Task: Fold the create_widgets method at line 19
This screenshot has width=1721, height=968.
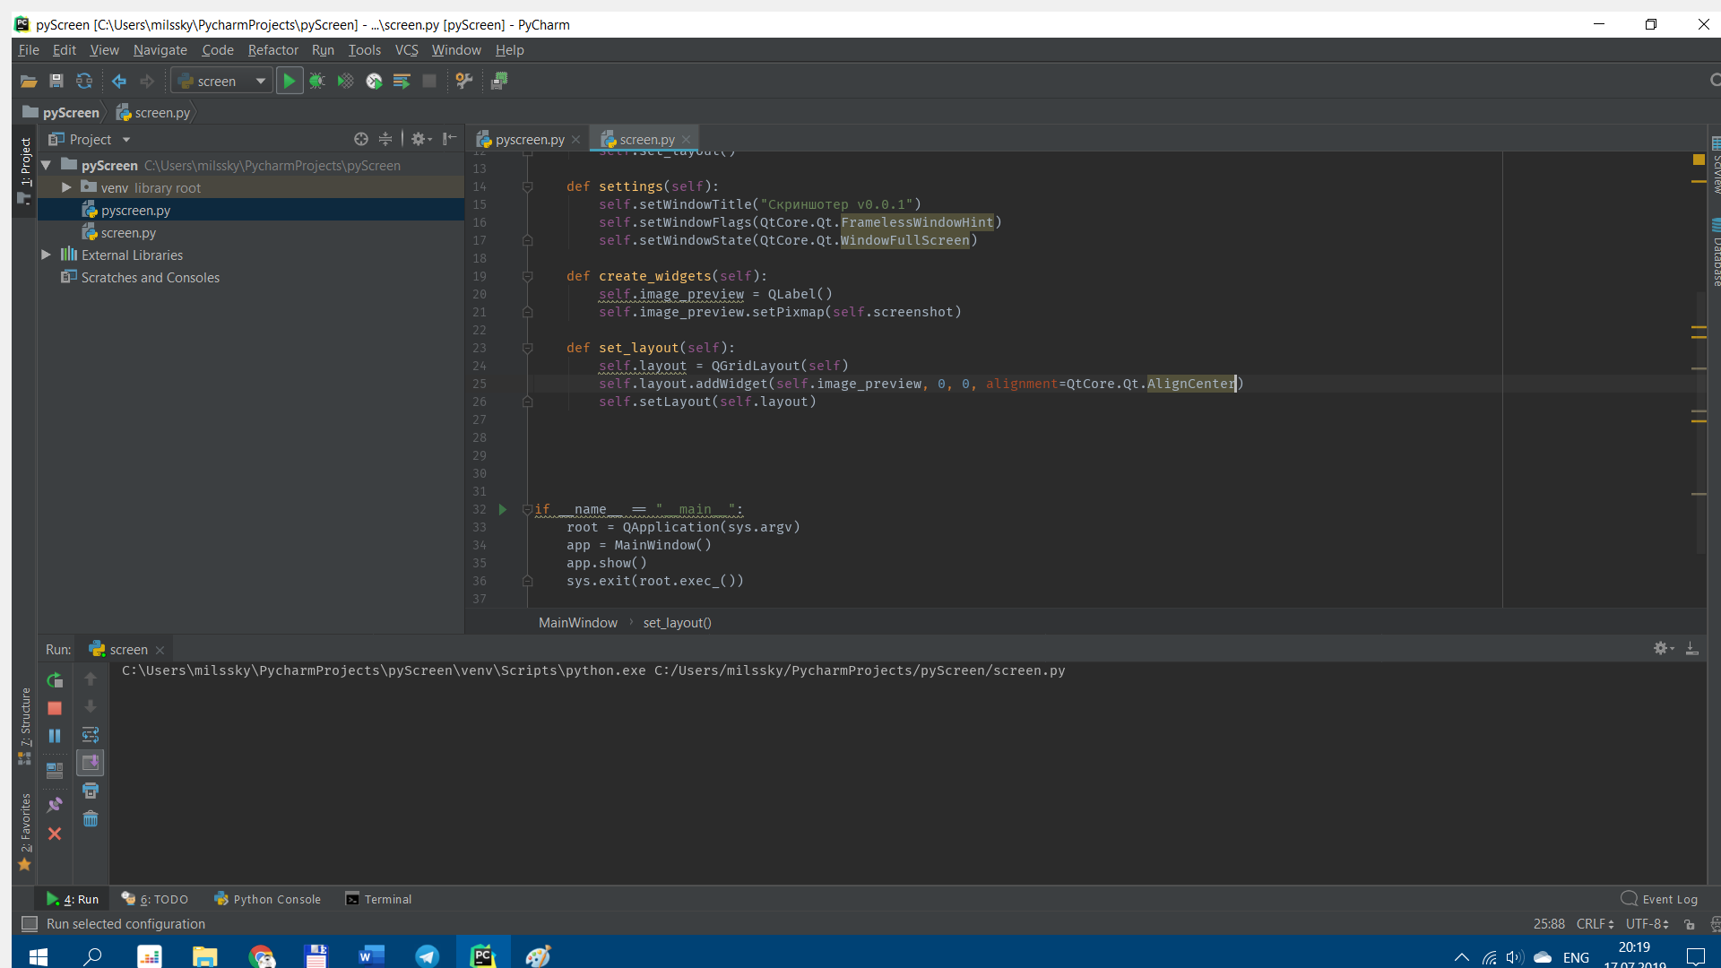Action: (527, 276)
